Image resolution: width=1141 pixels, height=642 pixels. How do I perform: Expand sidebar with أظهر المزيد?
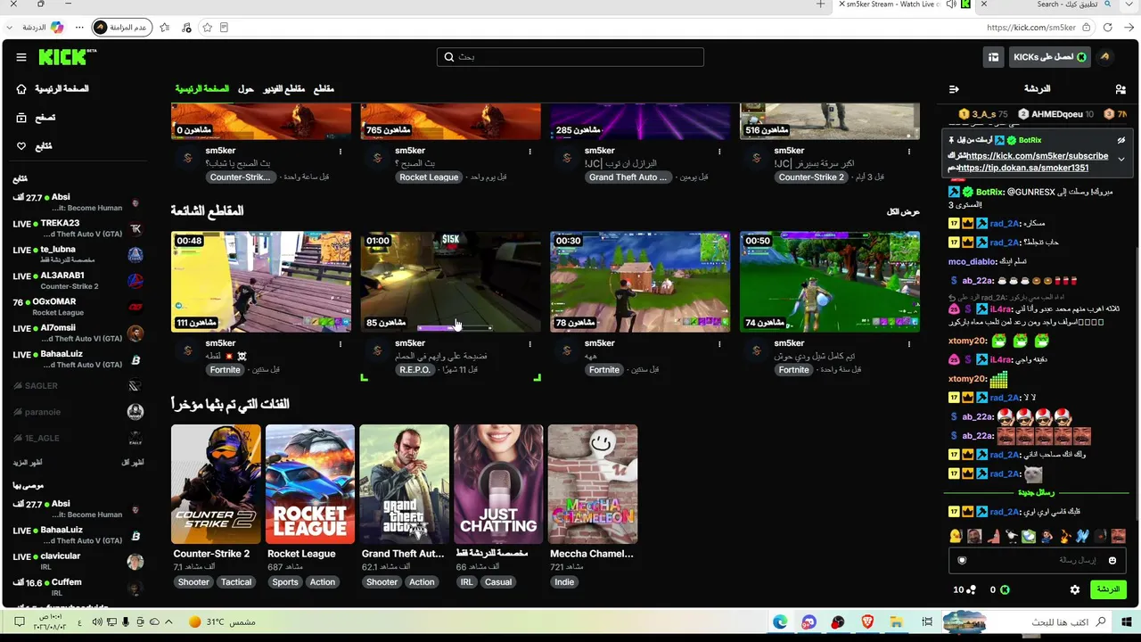pyautogui.click(x=28, y=463)
